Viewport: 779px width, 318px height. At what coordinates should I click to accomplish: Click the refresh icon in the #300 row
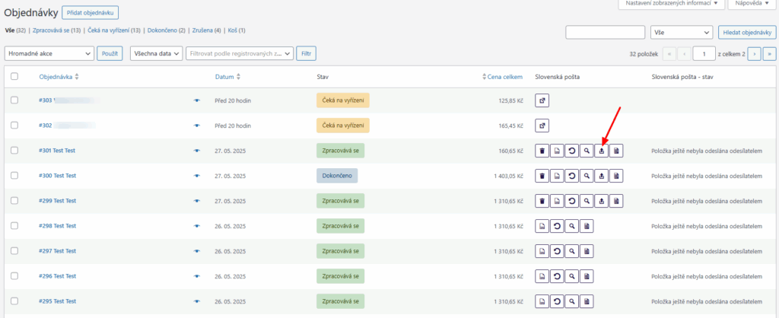[572, 176]
